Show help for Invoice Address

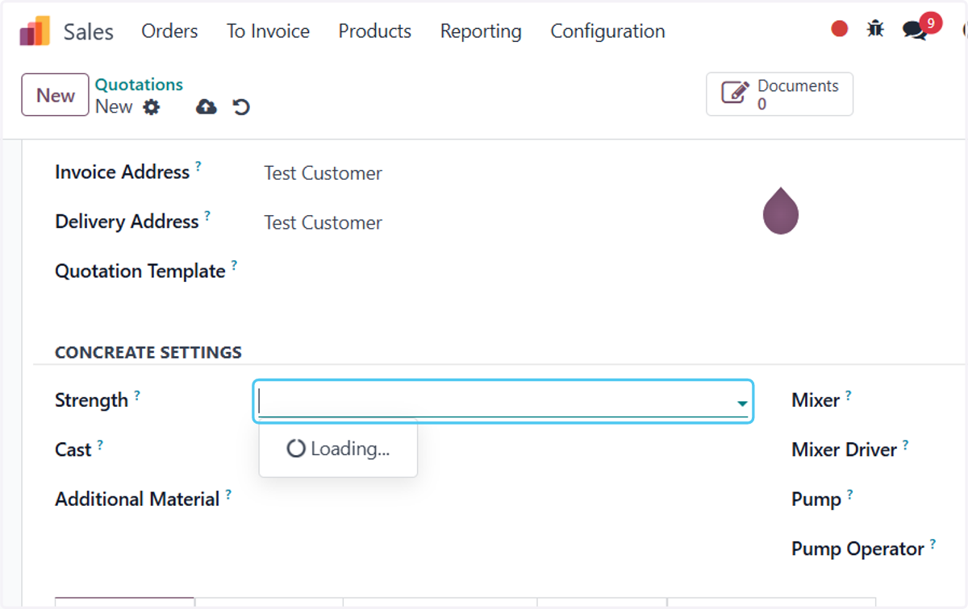198,166
